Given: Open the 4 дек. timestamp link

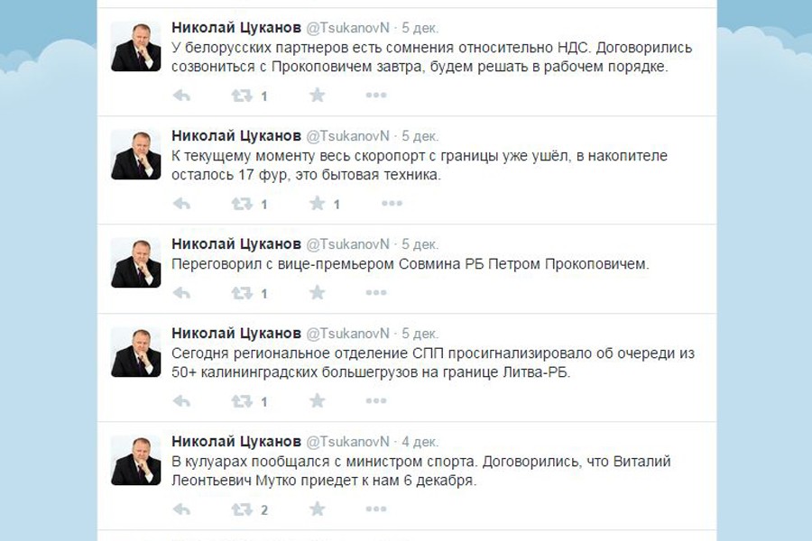Looking at the screenshot, I should click(420, 441).
